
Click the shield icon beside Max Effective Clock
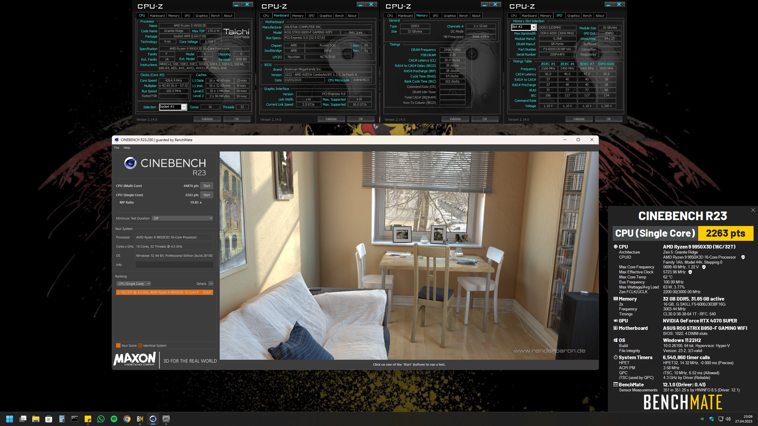point(690,272)
